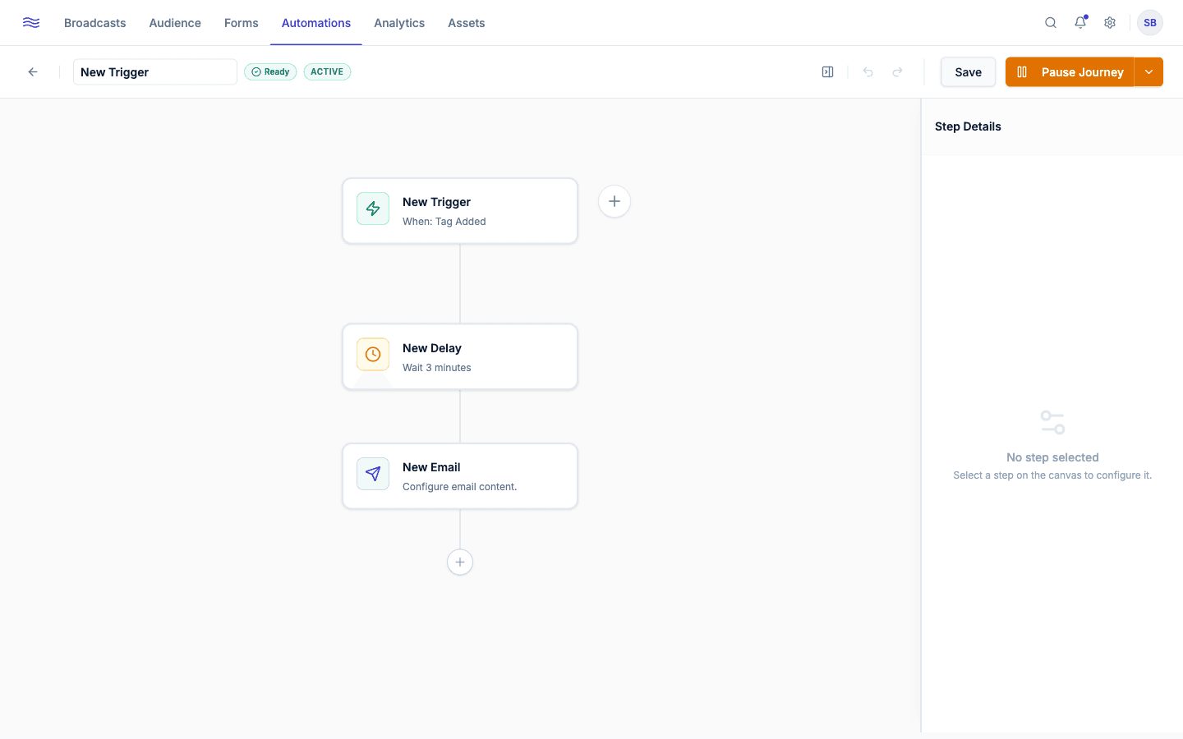
Task: Select the Automations tab
Action: [316, 23]
